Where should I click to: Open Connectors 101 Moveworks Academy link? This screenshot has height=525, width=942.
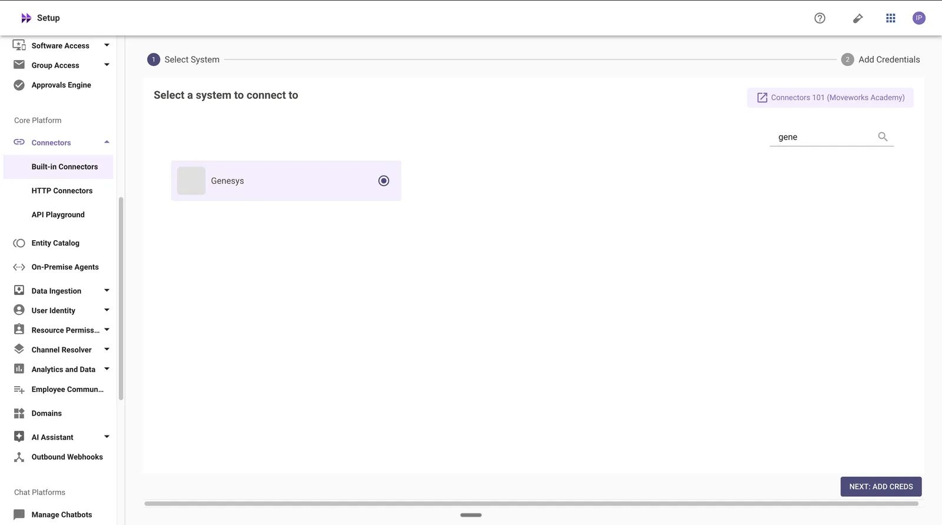(830, 98)
